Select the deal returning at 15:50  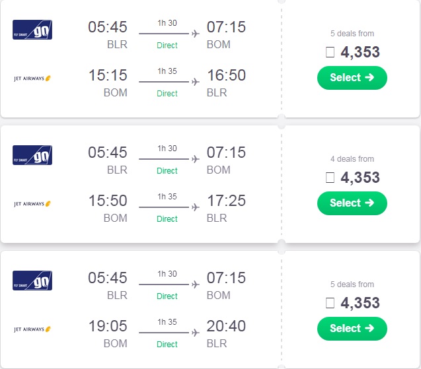(352, 203)
